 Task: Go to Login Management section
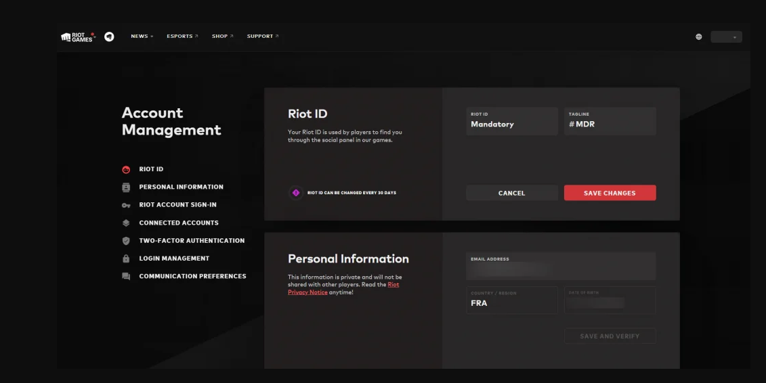click(x=175, y=258)
